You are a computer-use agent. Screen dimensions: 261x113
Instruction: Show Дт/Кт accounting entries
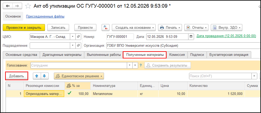pyautogui.click(x=106, y=27)
